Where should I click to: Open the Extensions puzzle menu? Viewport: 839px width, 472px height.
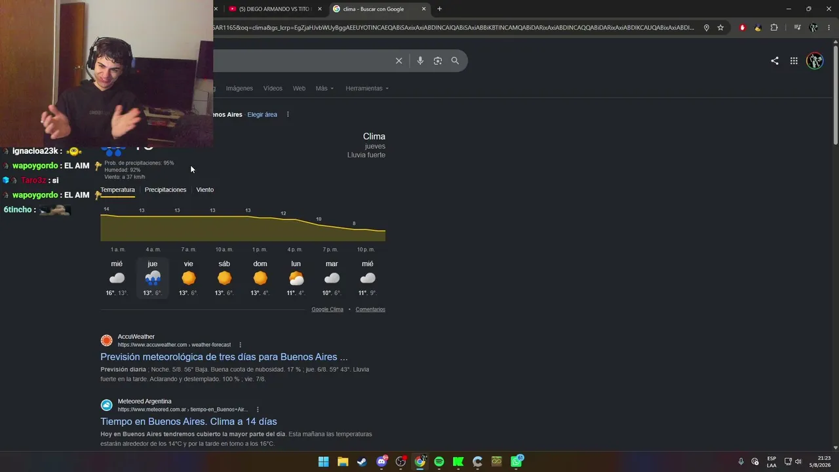[774, 28]
